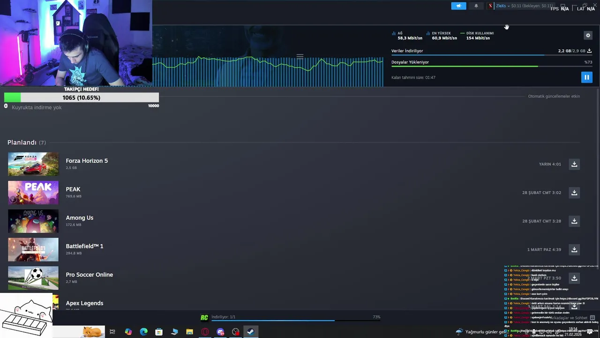This screenshot has height=338, width=600.
Task: Open the PEAK game thumbnail
Action: [x=33, y=192]
